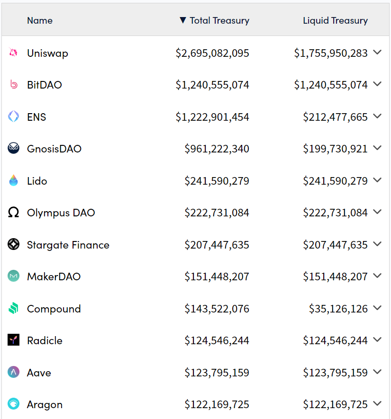Click the Olympus DAO omega icon
This screenshot has width=391, height=419.
pyautogui.click(x=13, y=213)
